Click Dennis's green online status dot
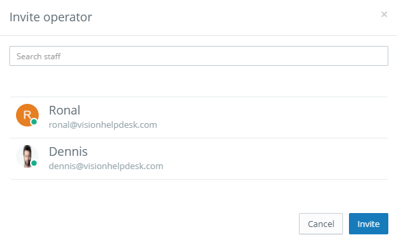397x243 pixels. click(x=34, y=163)
